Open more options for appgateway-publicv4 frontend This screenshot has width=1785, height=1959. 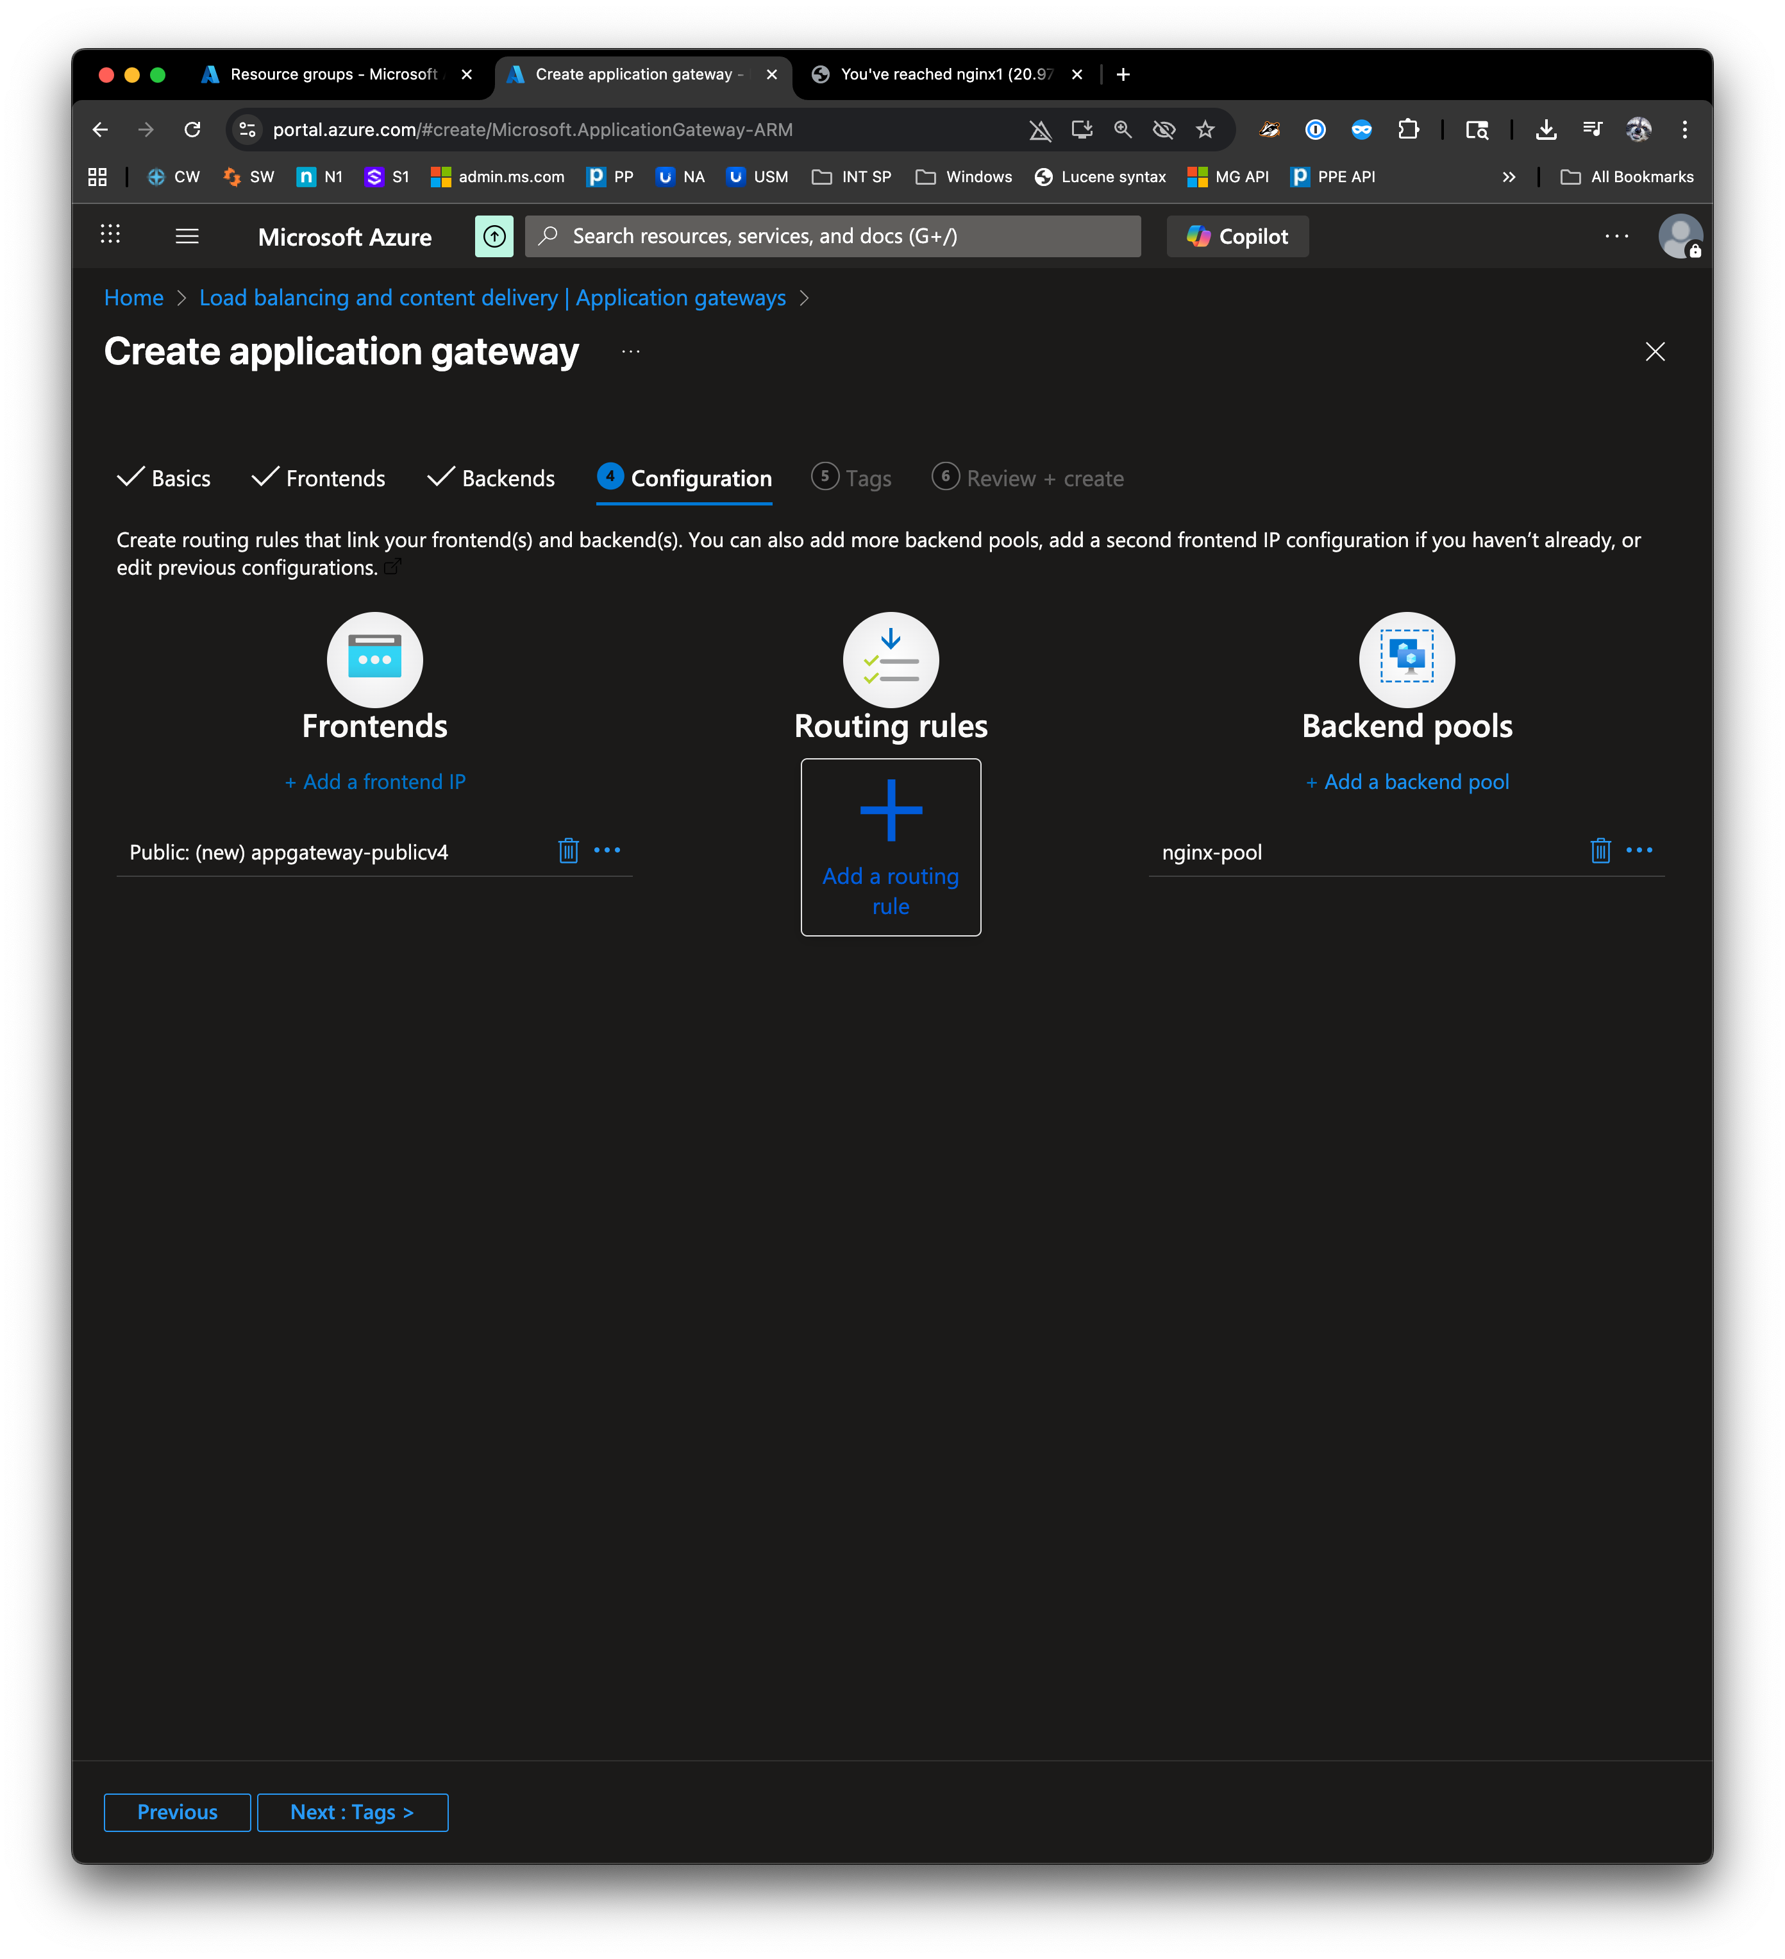(x=607, y=851)
